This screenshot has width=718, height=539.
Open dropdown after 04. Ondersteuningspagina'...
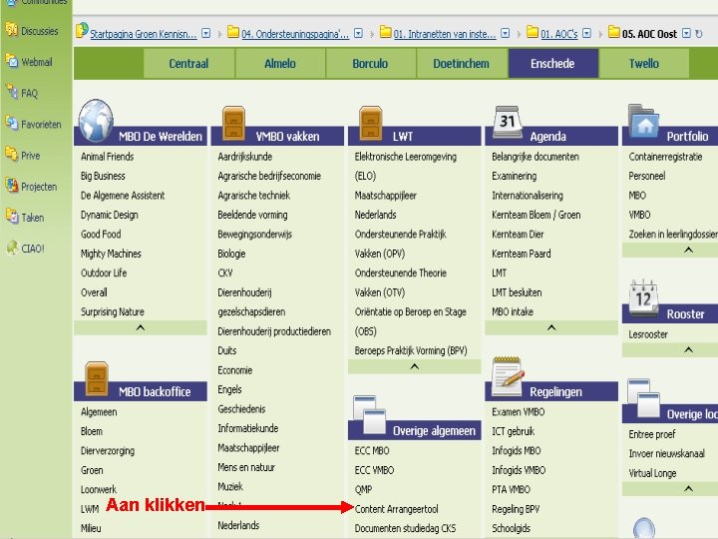point(359,33)
